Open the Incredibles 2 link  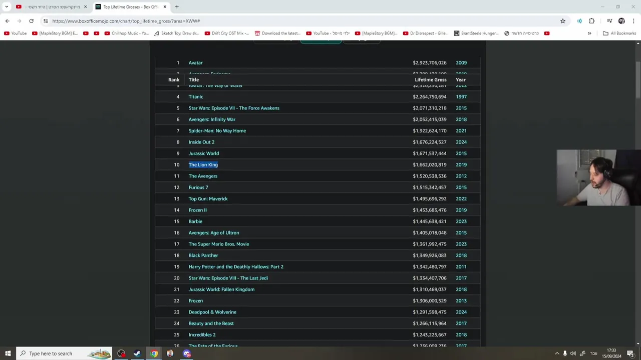202,334
